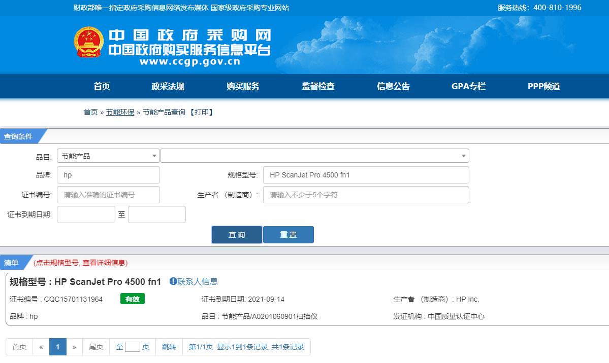Open the empty sub-category dropdown

[x=314, y=156]
